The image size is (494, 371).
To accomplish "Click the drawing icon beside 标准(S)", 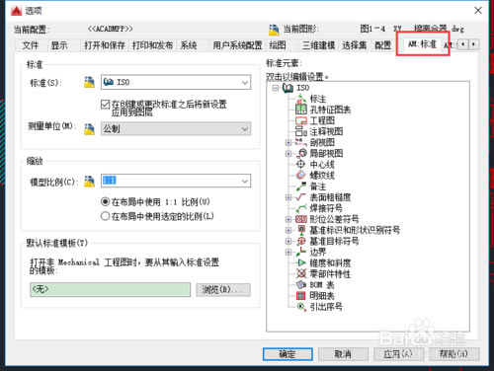I will (89, 82).
